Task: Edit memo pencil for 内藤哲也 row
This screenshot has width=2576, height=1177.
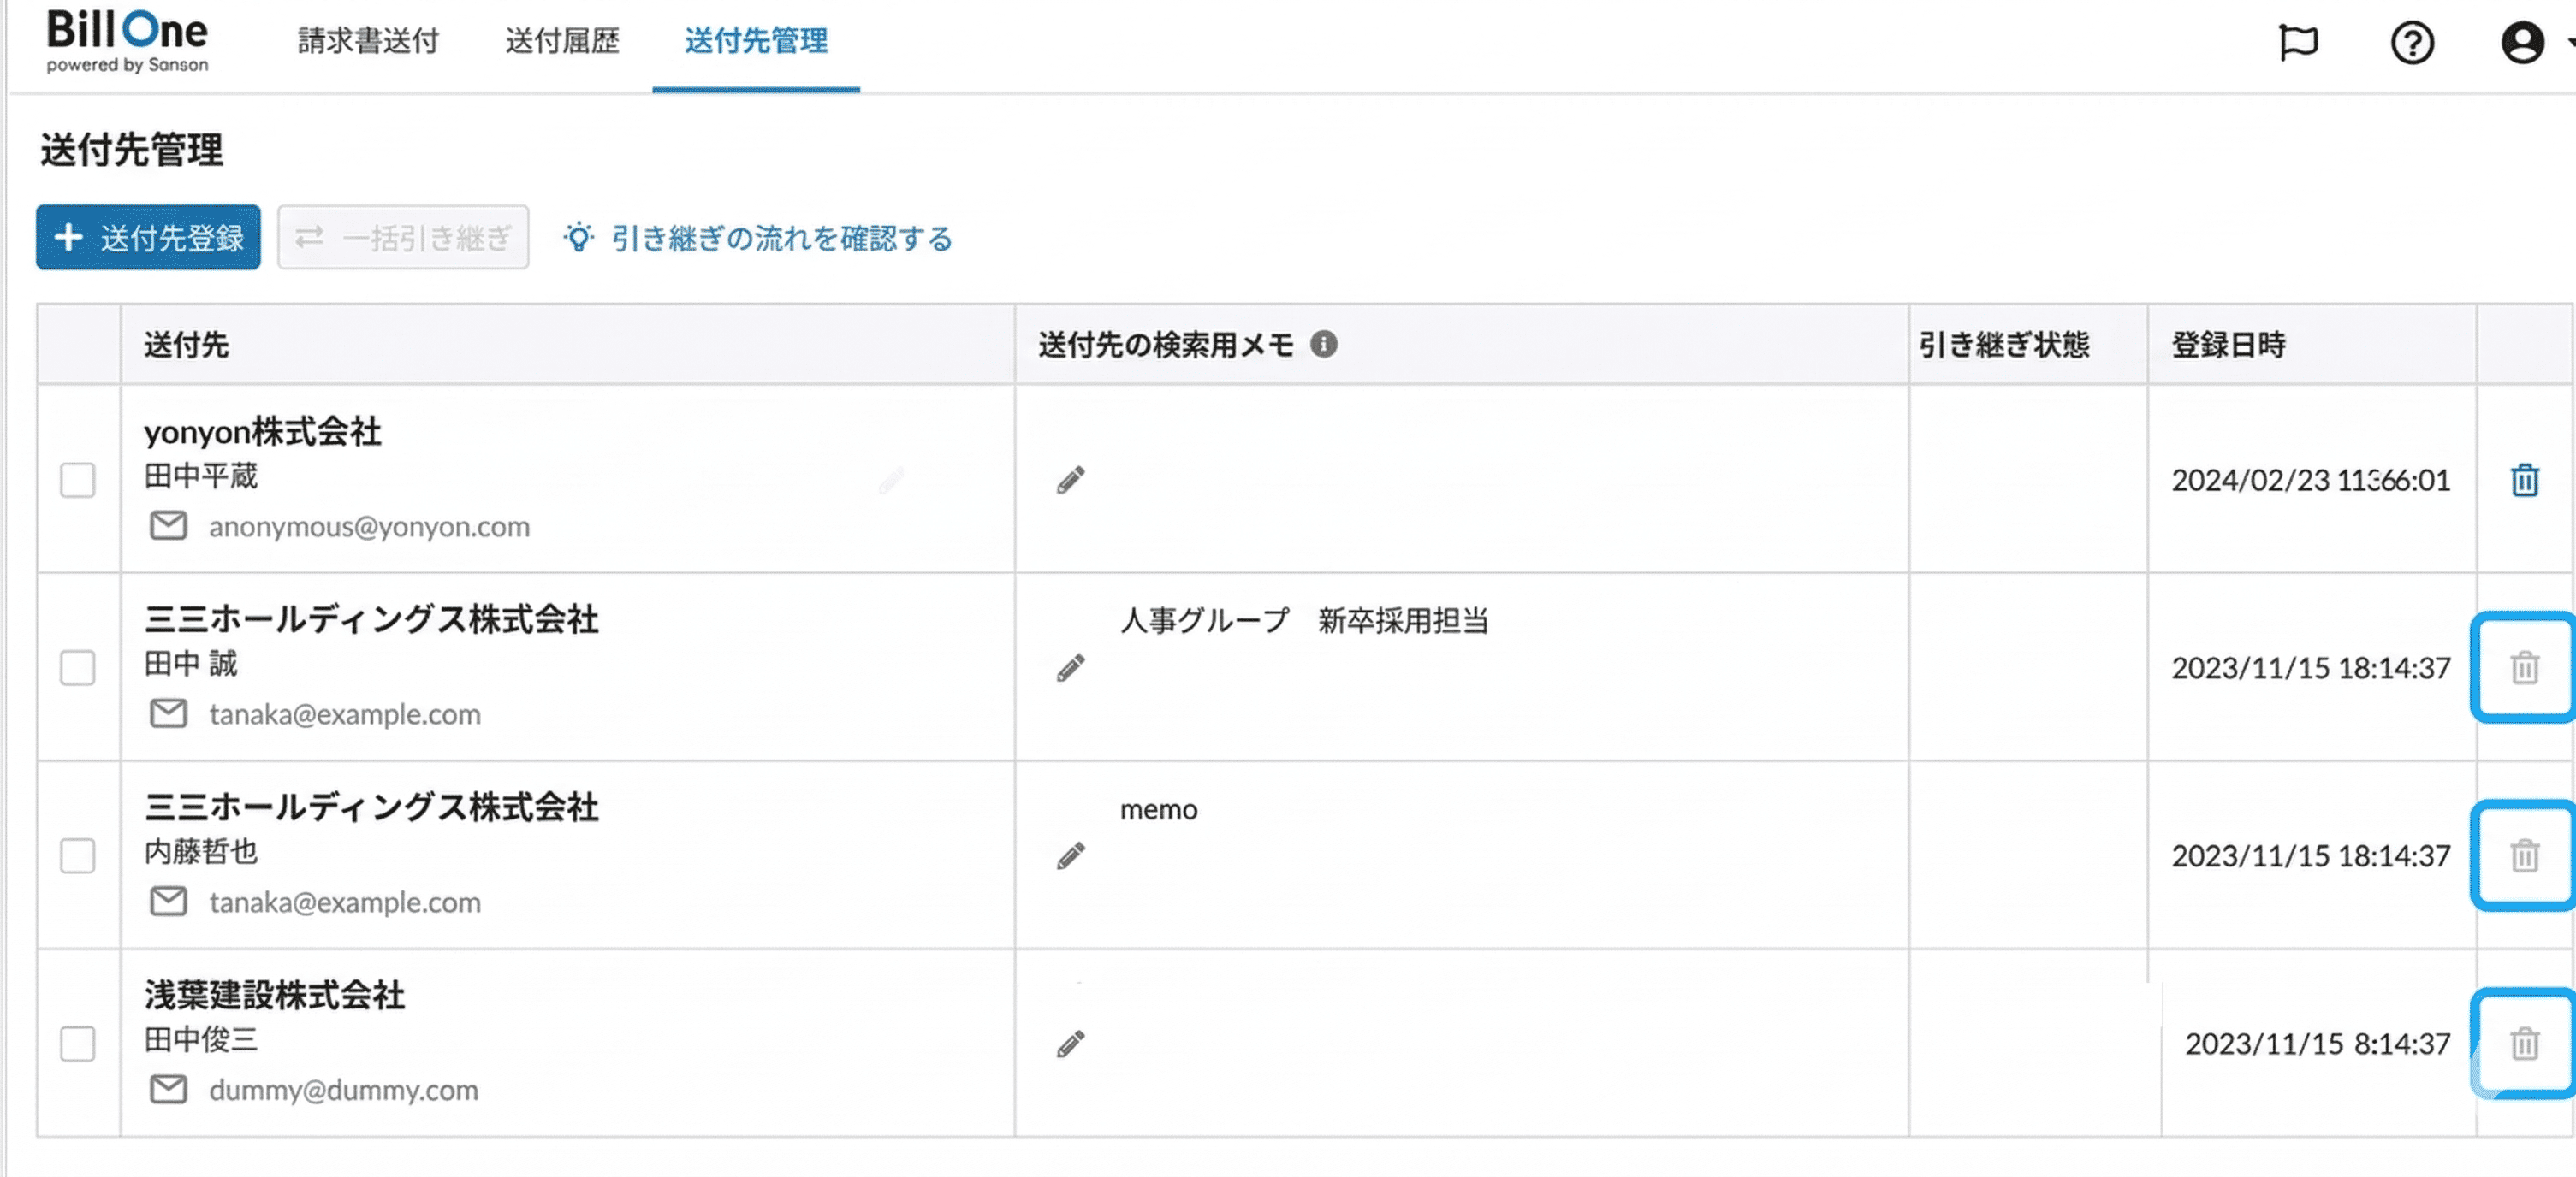Action: click(1070, 856)
